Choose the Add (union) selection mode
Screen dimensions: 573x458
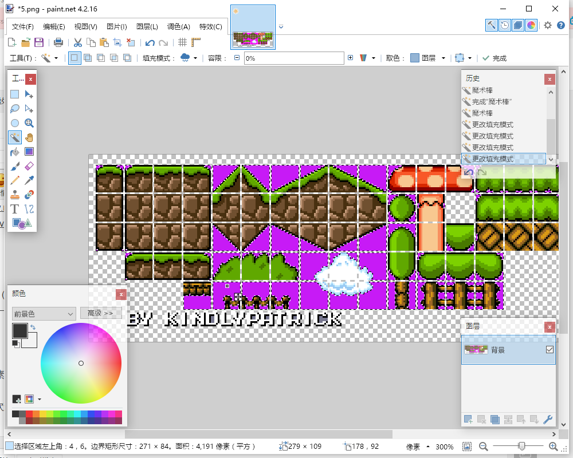[x=88, y=58]
